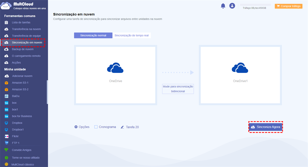
Task: Click the Flickr dots icon
Action: [x=6, y=136]
